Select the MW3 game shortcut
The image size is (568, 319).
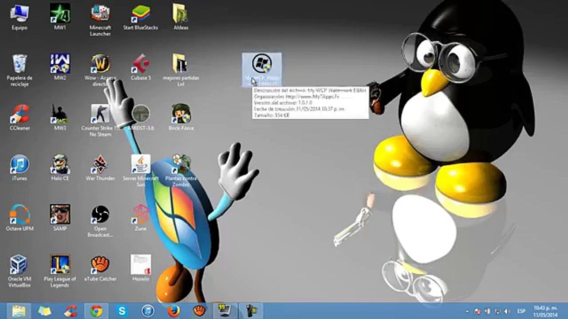click(60, 117)
